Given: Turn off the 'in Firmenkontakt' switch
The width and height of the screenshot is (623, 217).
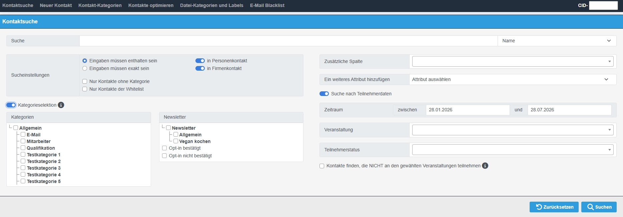Looking at the screenshot, I should click(x=200, y=68).
